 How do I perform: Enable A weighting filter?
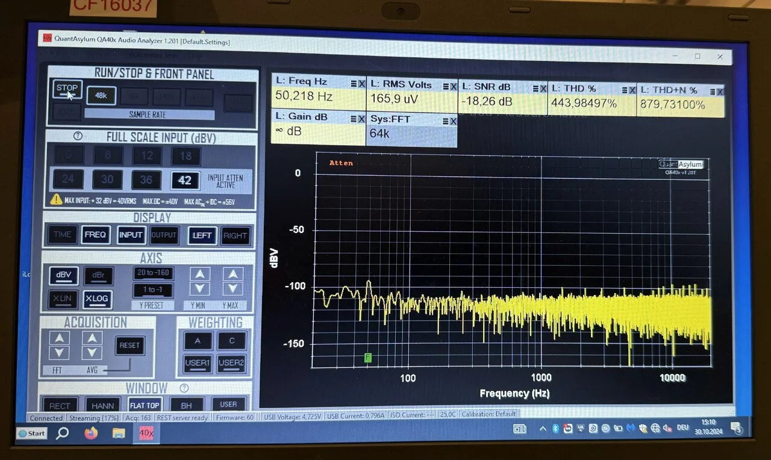point(198,341)
